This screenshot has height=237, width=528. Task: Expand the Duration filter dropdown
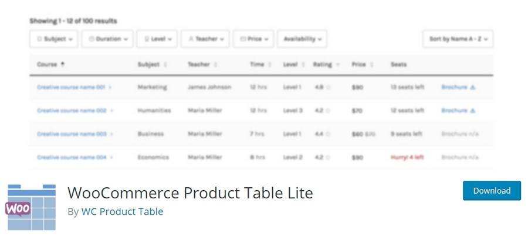[x=109, y=39]
